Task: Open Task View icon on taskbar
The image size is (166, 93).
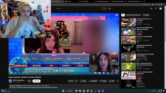Action: [x=76, y=91]
